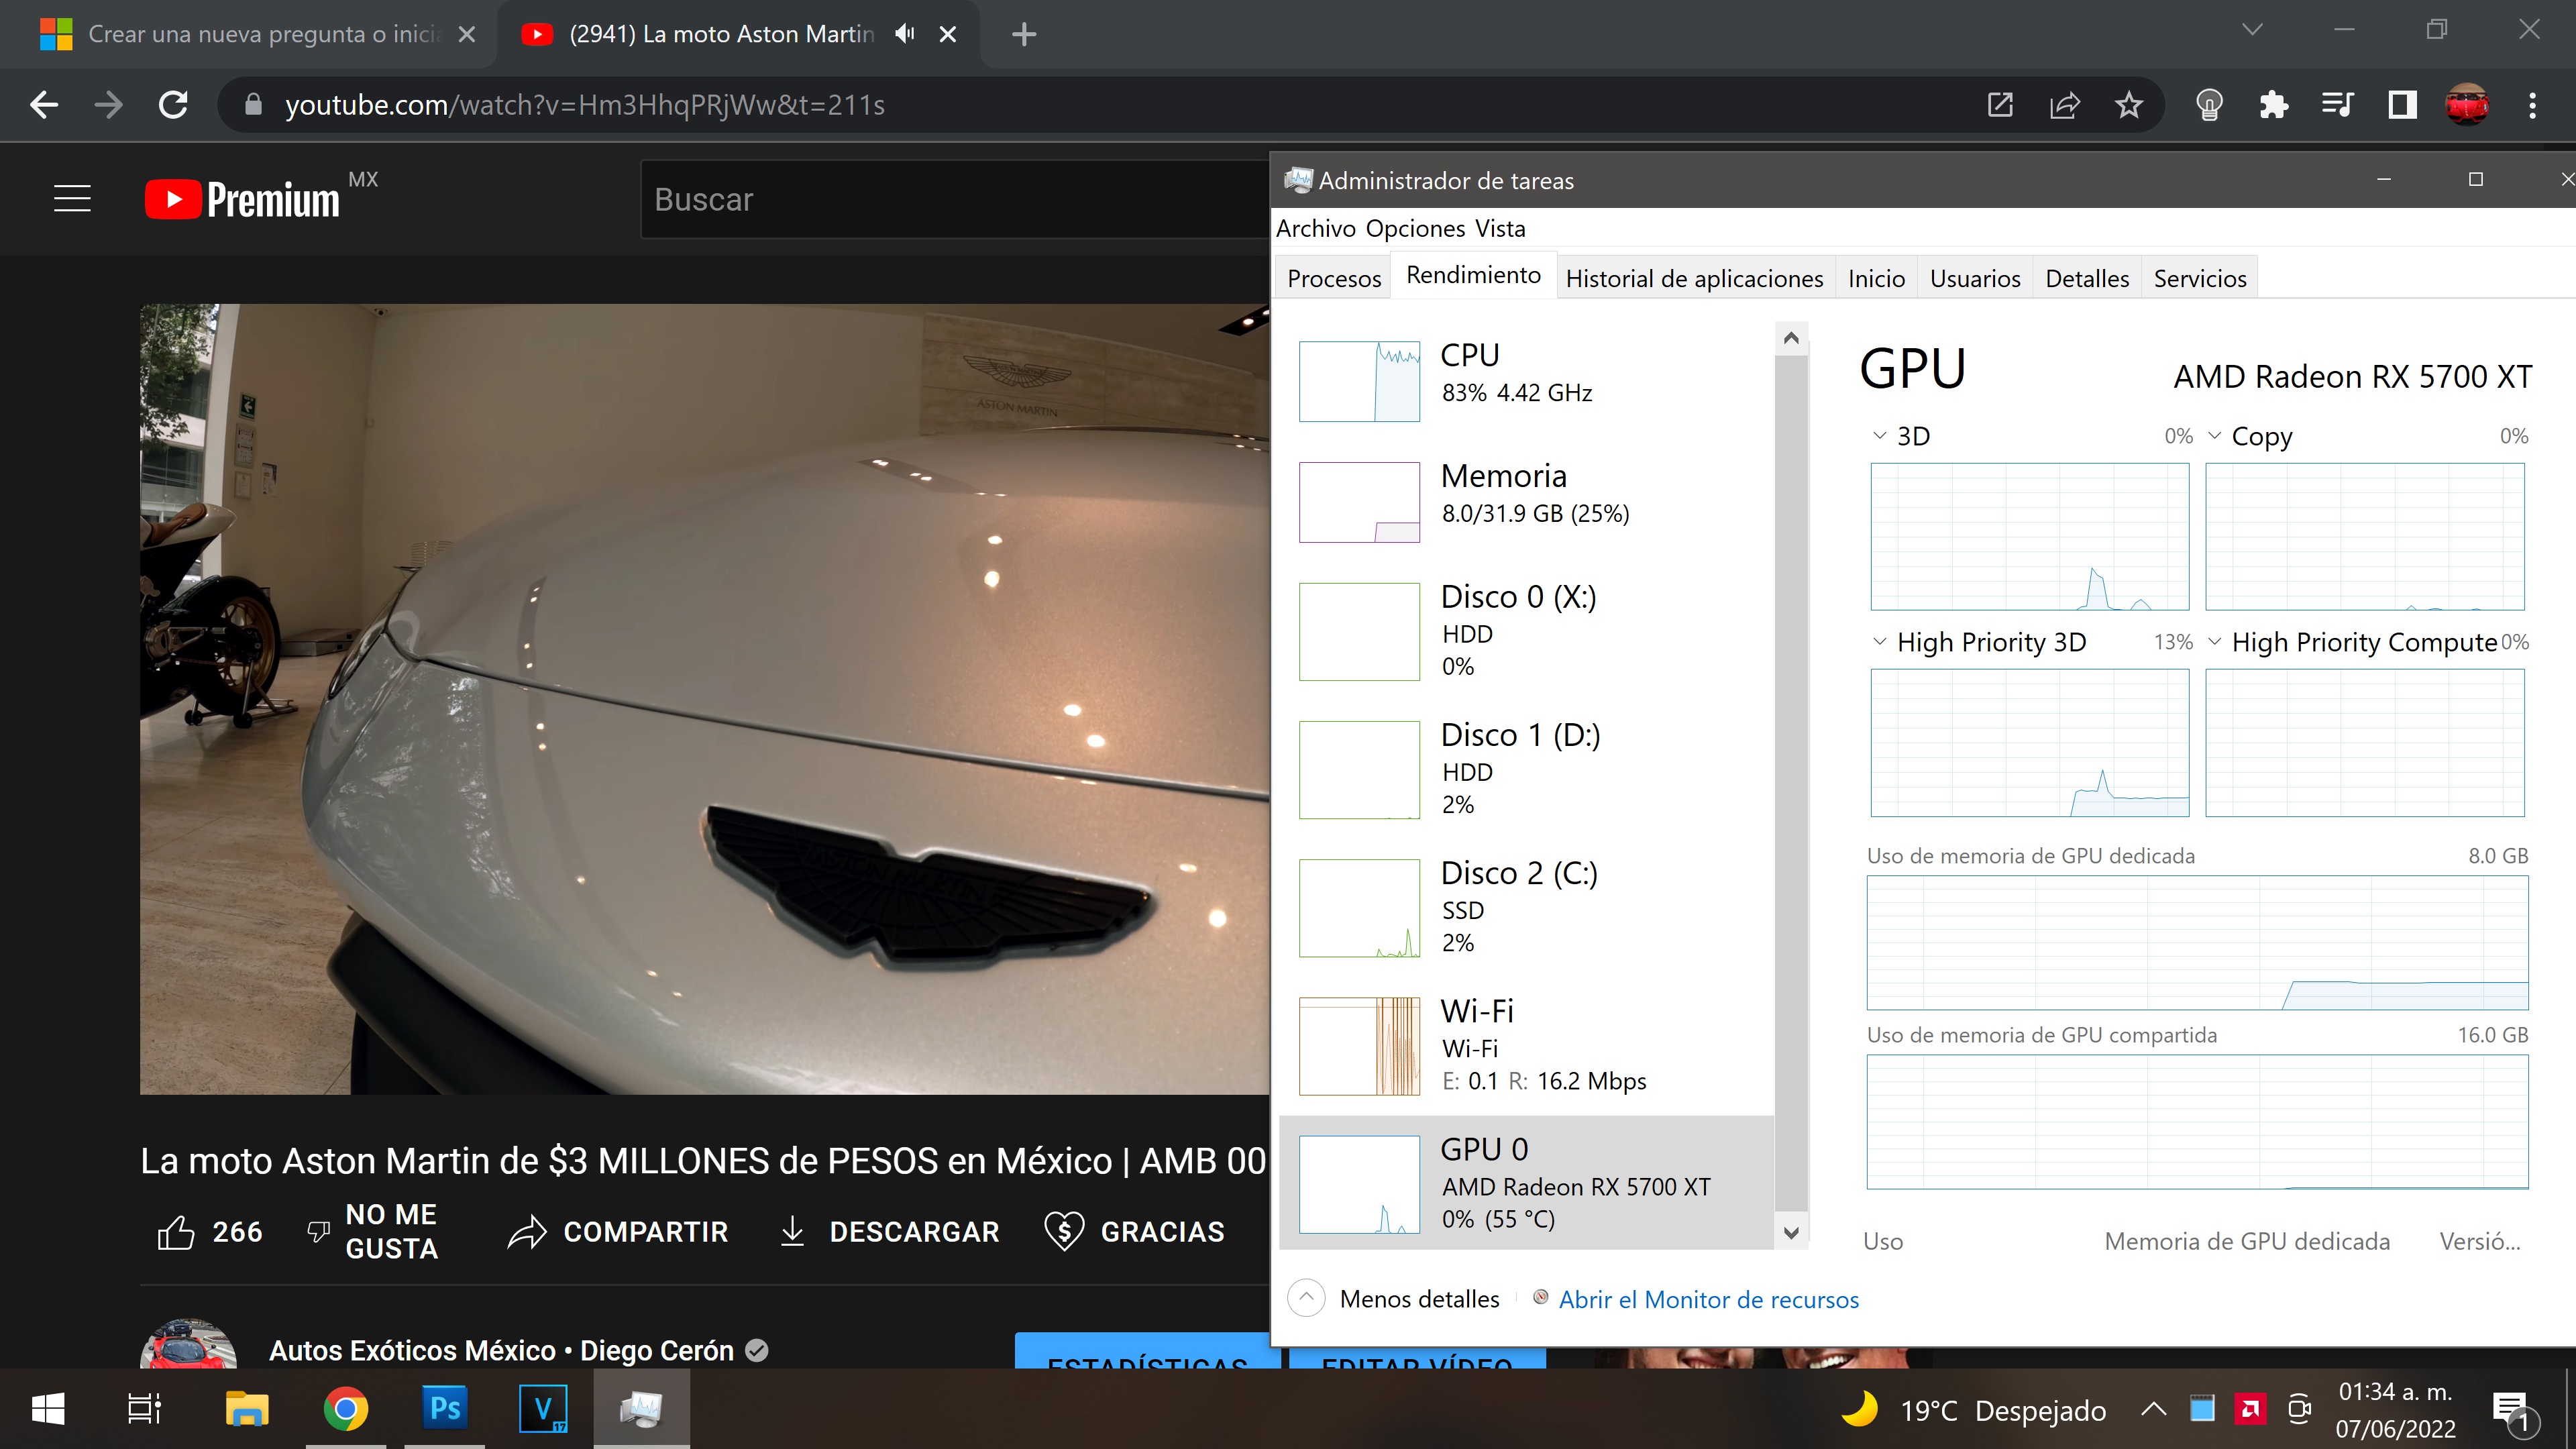Viewport: 2576px width, 1449px height.
Task: Open the 3D engine graph dropdown
Action: (x=1879, y=436)
